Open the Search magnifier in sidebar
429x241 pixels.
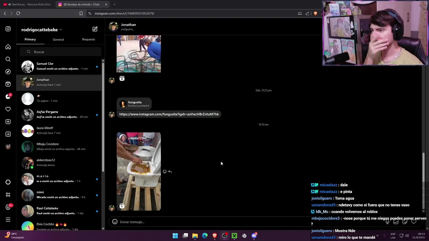coord(8,59)
